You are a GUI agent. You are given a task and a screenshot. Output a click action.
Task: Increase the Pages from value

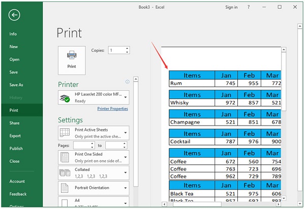coord(92,144)
